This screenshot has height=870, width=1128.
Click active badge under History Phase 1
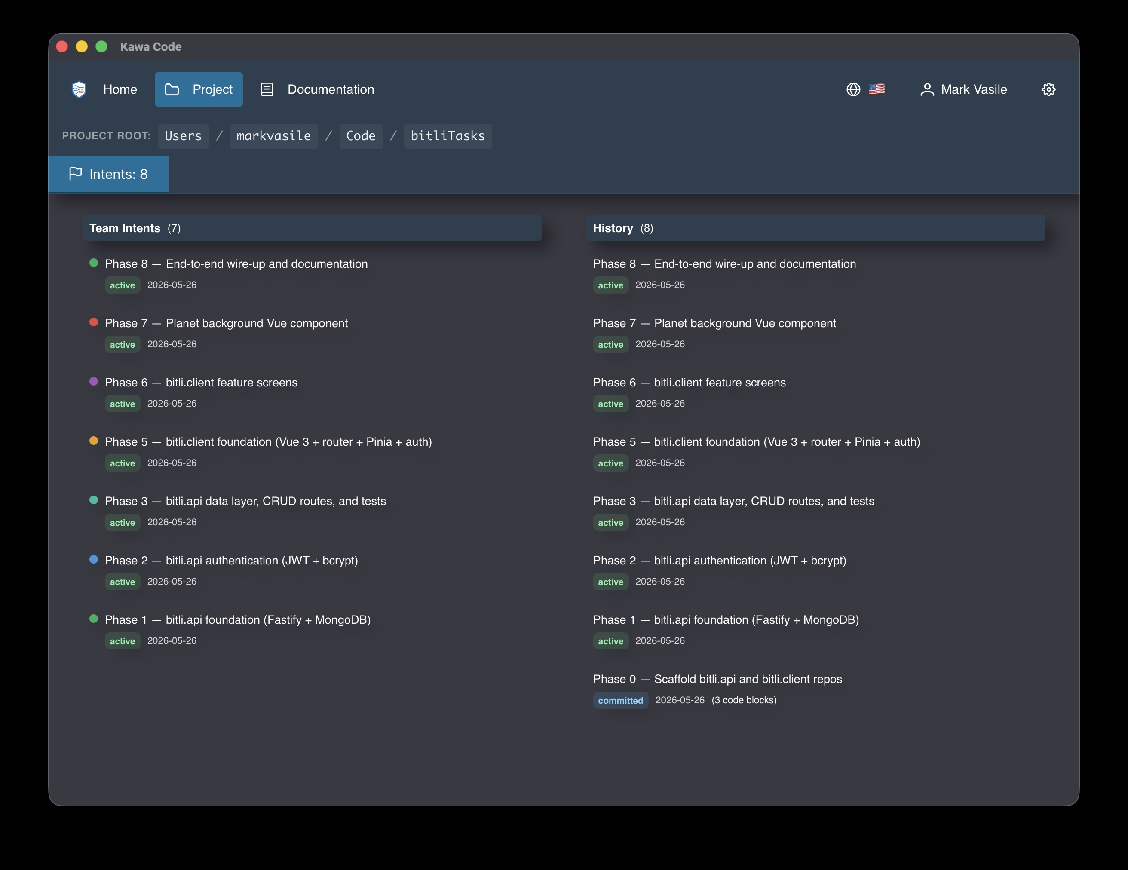pyautogui.click(x=610, y=641)
